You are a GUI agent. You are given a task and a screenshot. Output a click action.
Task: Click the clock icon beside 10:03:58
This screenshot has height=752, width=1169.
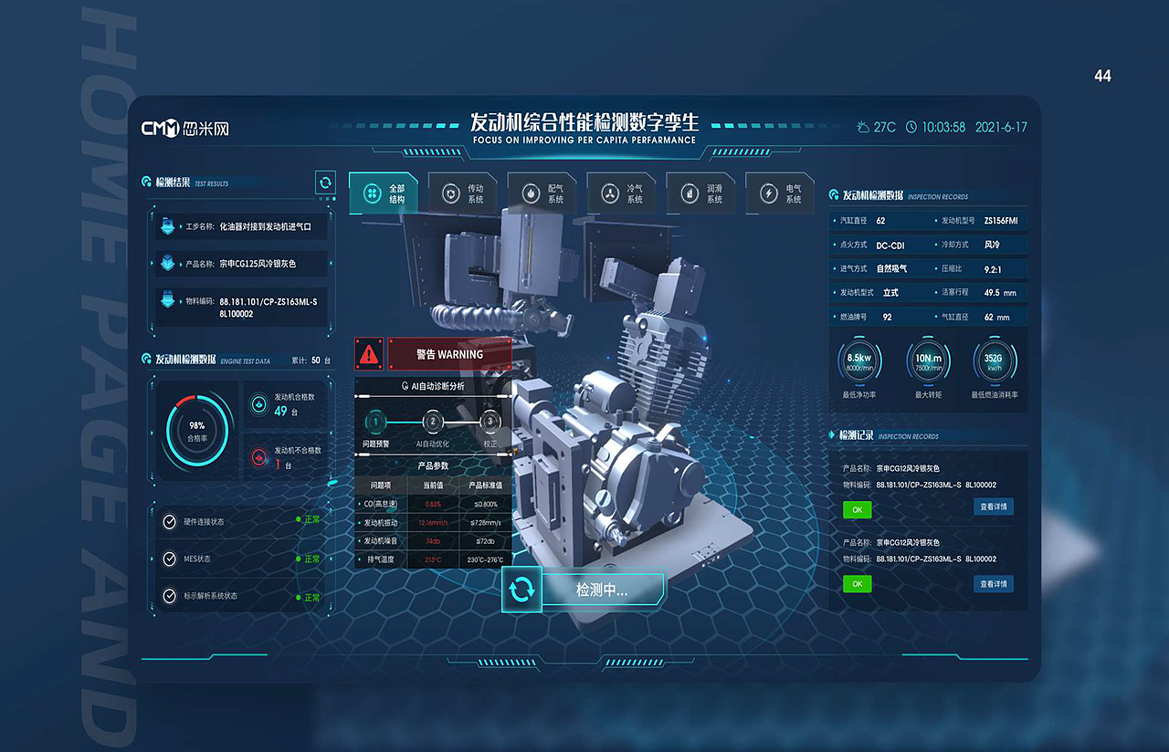911,127
